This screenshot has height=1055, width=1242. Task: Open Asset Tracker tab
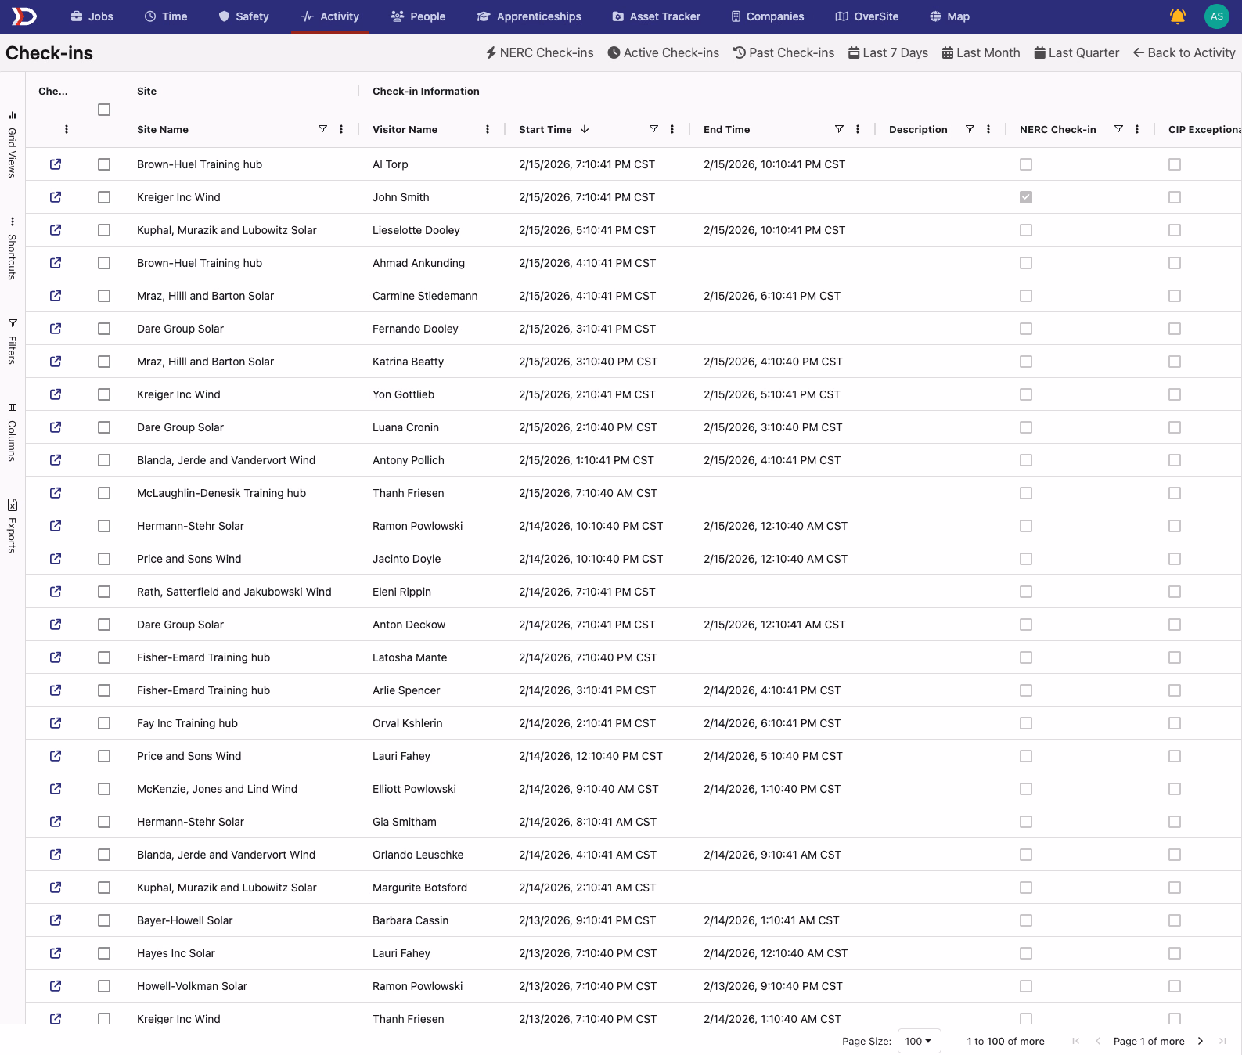656,16
